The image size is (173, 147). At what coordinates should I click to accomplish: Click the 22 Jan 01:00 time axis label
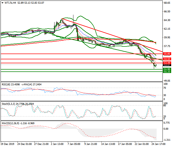point(142,144)
